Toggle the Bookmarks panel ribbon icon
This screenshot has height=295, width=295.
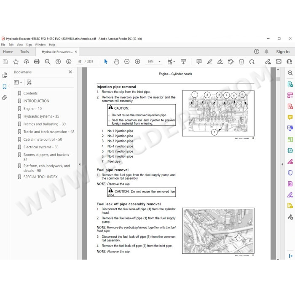(5, 86)
